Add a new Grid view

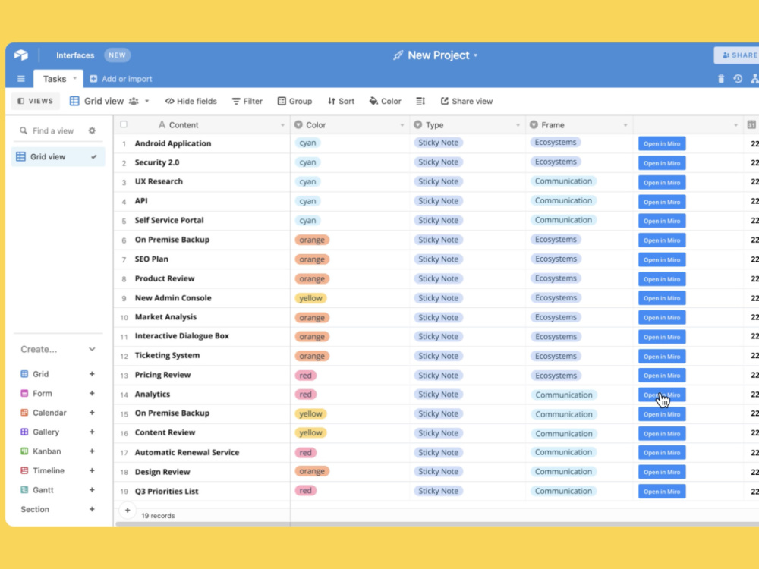click(x=92, y=374)
